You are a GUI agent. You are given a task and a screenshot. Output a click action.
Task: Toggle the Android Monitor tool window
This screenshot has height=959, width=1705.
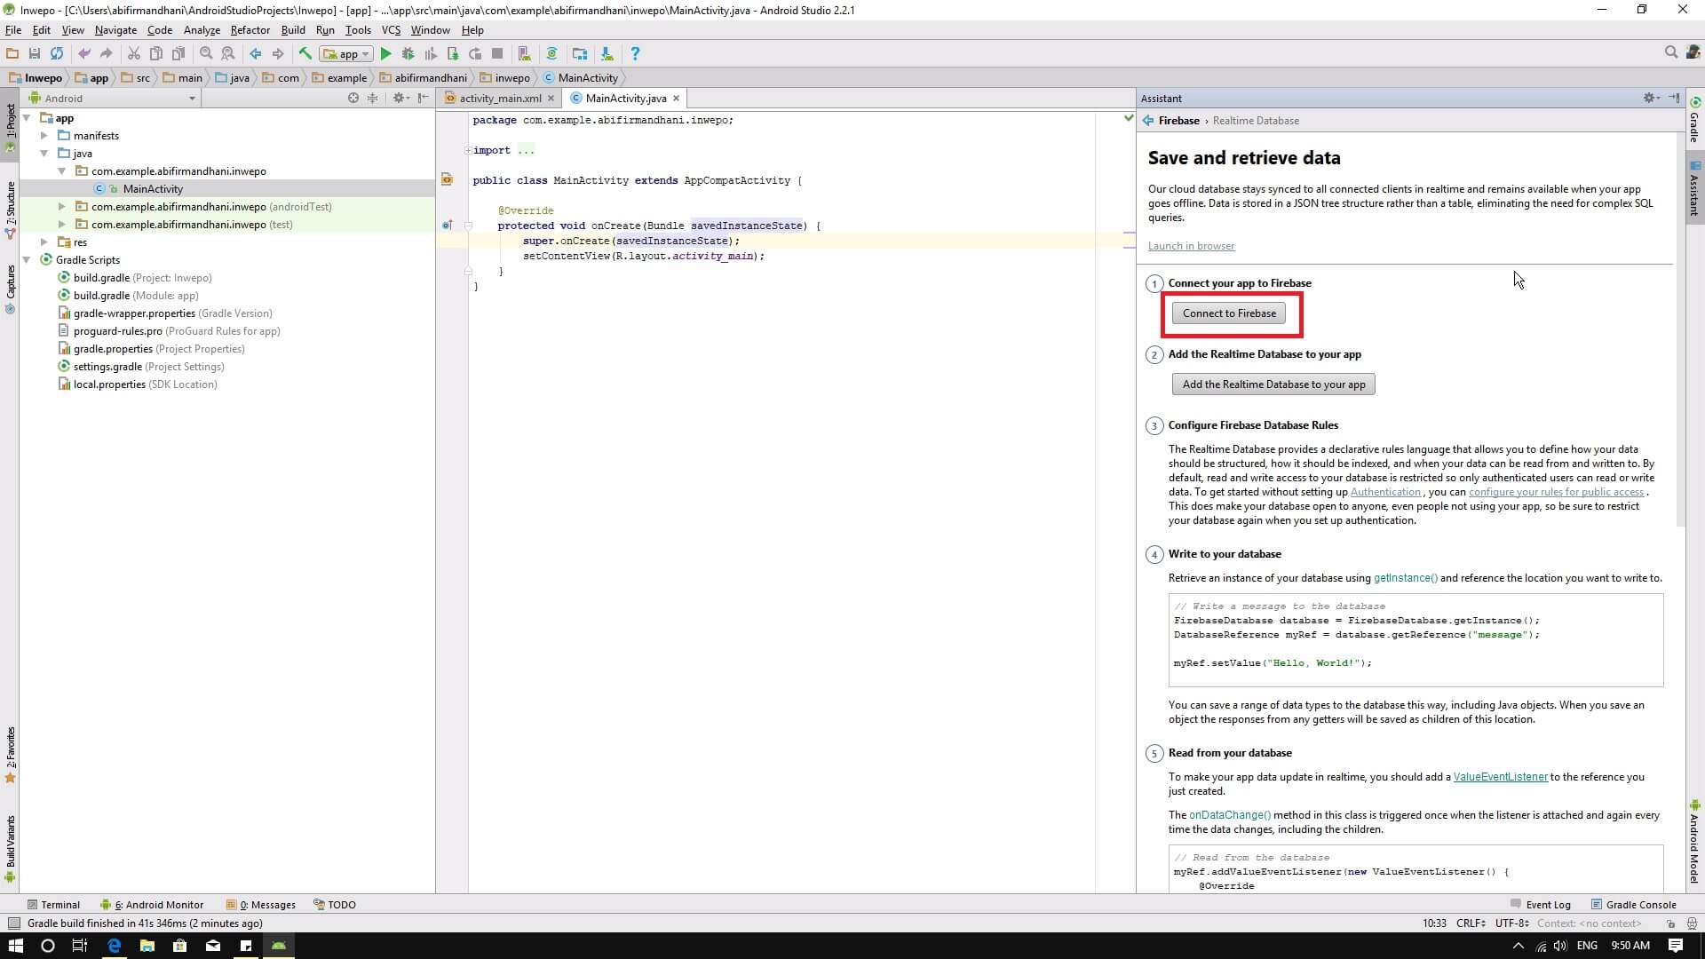click(153, 905)
